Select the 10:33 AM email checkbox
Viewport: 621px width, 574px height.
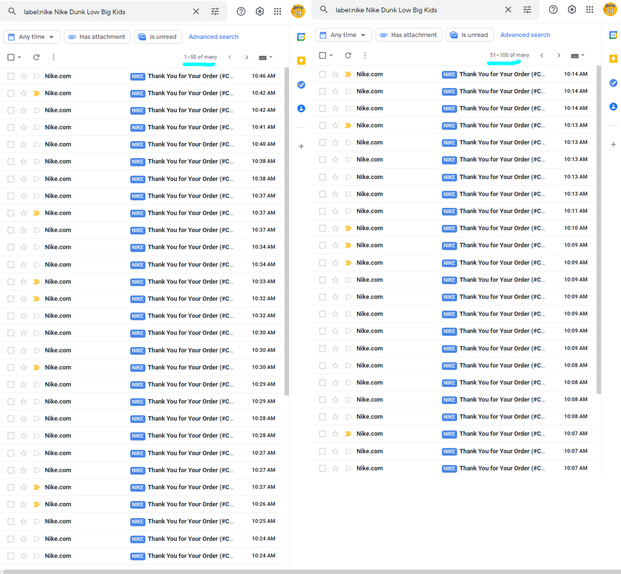point(11,282)
